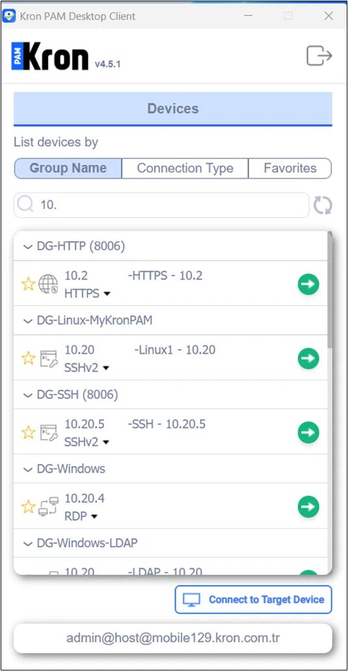Click the device search field containing 10.
Screen dimensions: 348x671
coord(161,205)
